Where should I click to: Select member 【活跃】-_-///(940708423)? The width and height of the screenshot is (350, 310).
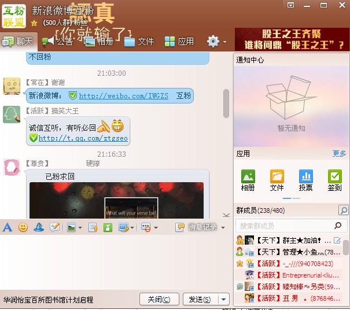tap(289, 264)
